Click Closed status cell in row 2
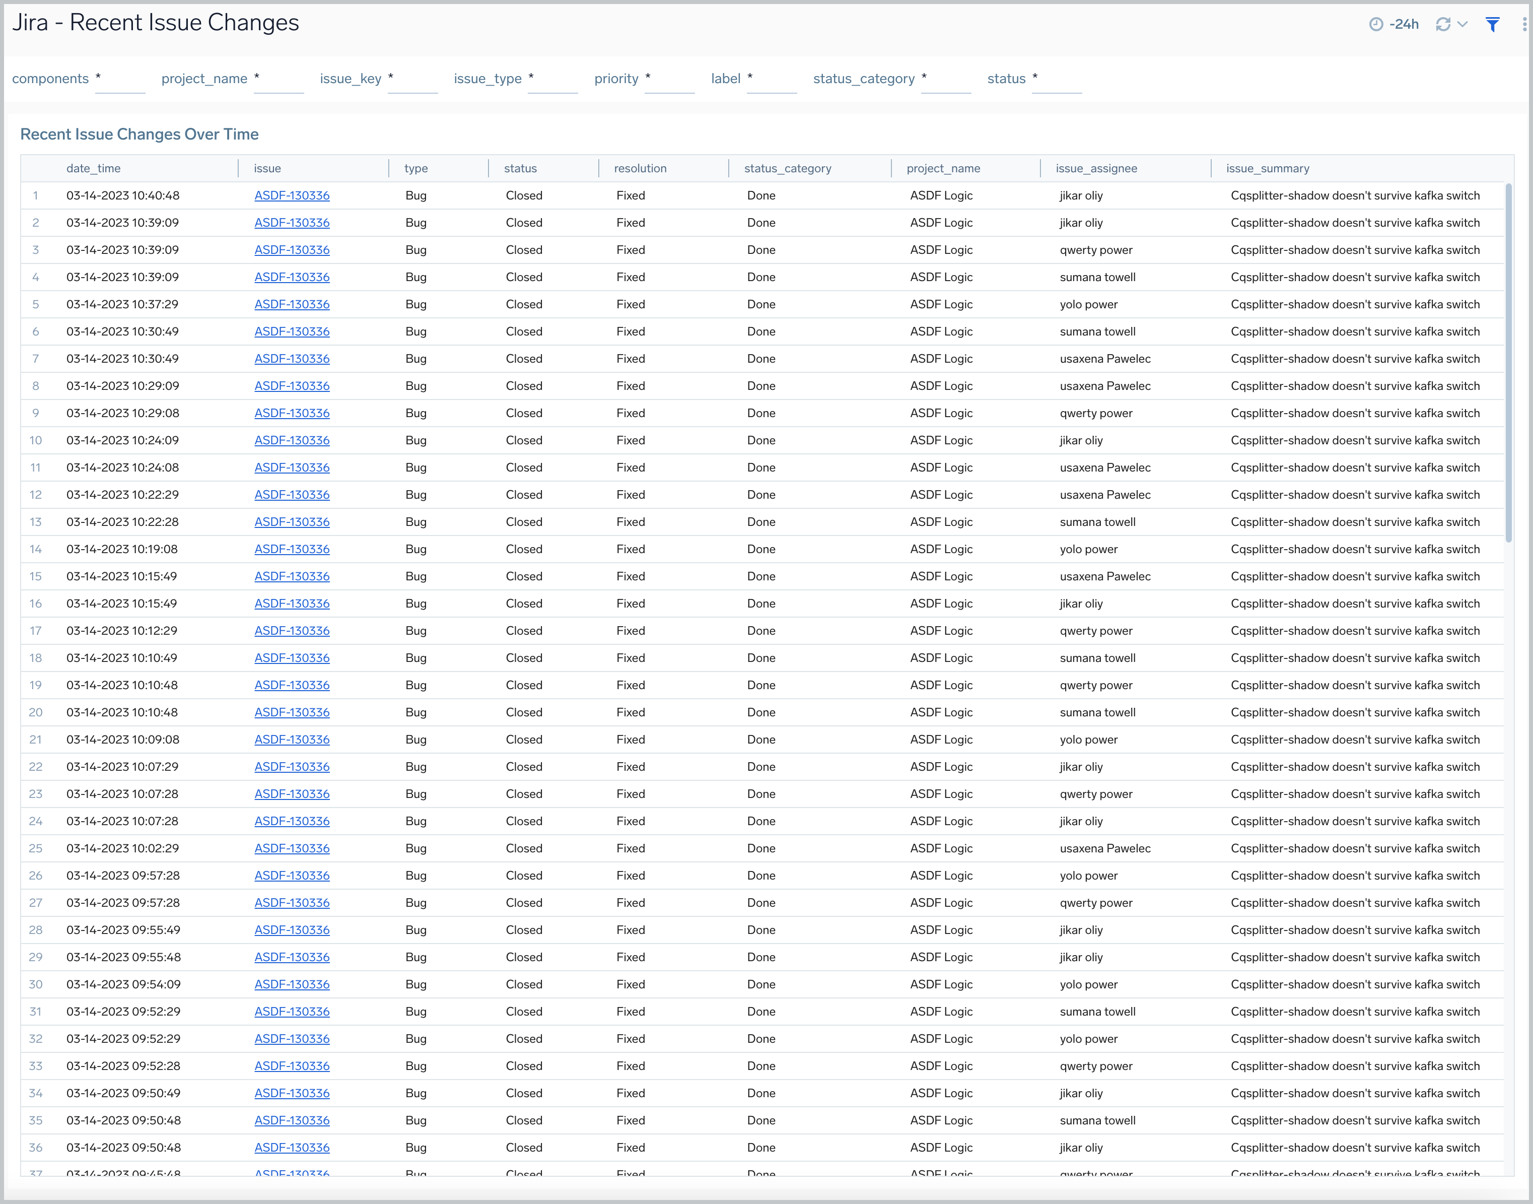The height and width of the screenshot is (1204, 1533). coord(524,223)
